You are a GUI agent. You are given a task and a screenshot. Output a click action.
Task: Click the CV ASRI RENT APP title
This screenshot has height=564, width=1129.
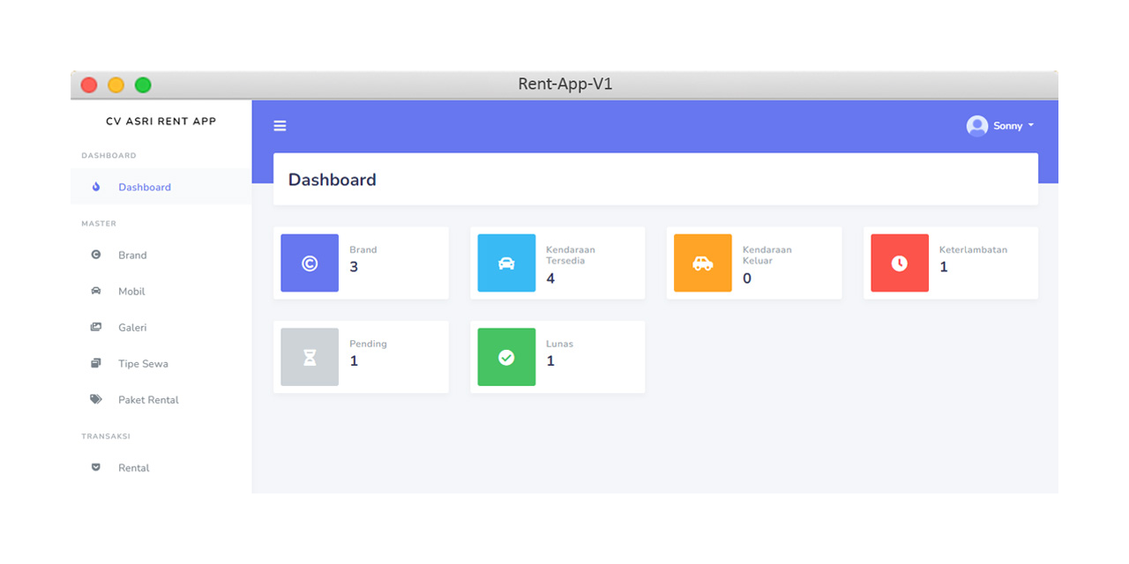(161, 122)
